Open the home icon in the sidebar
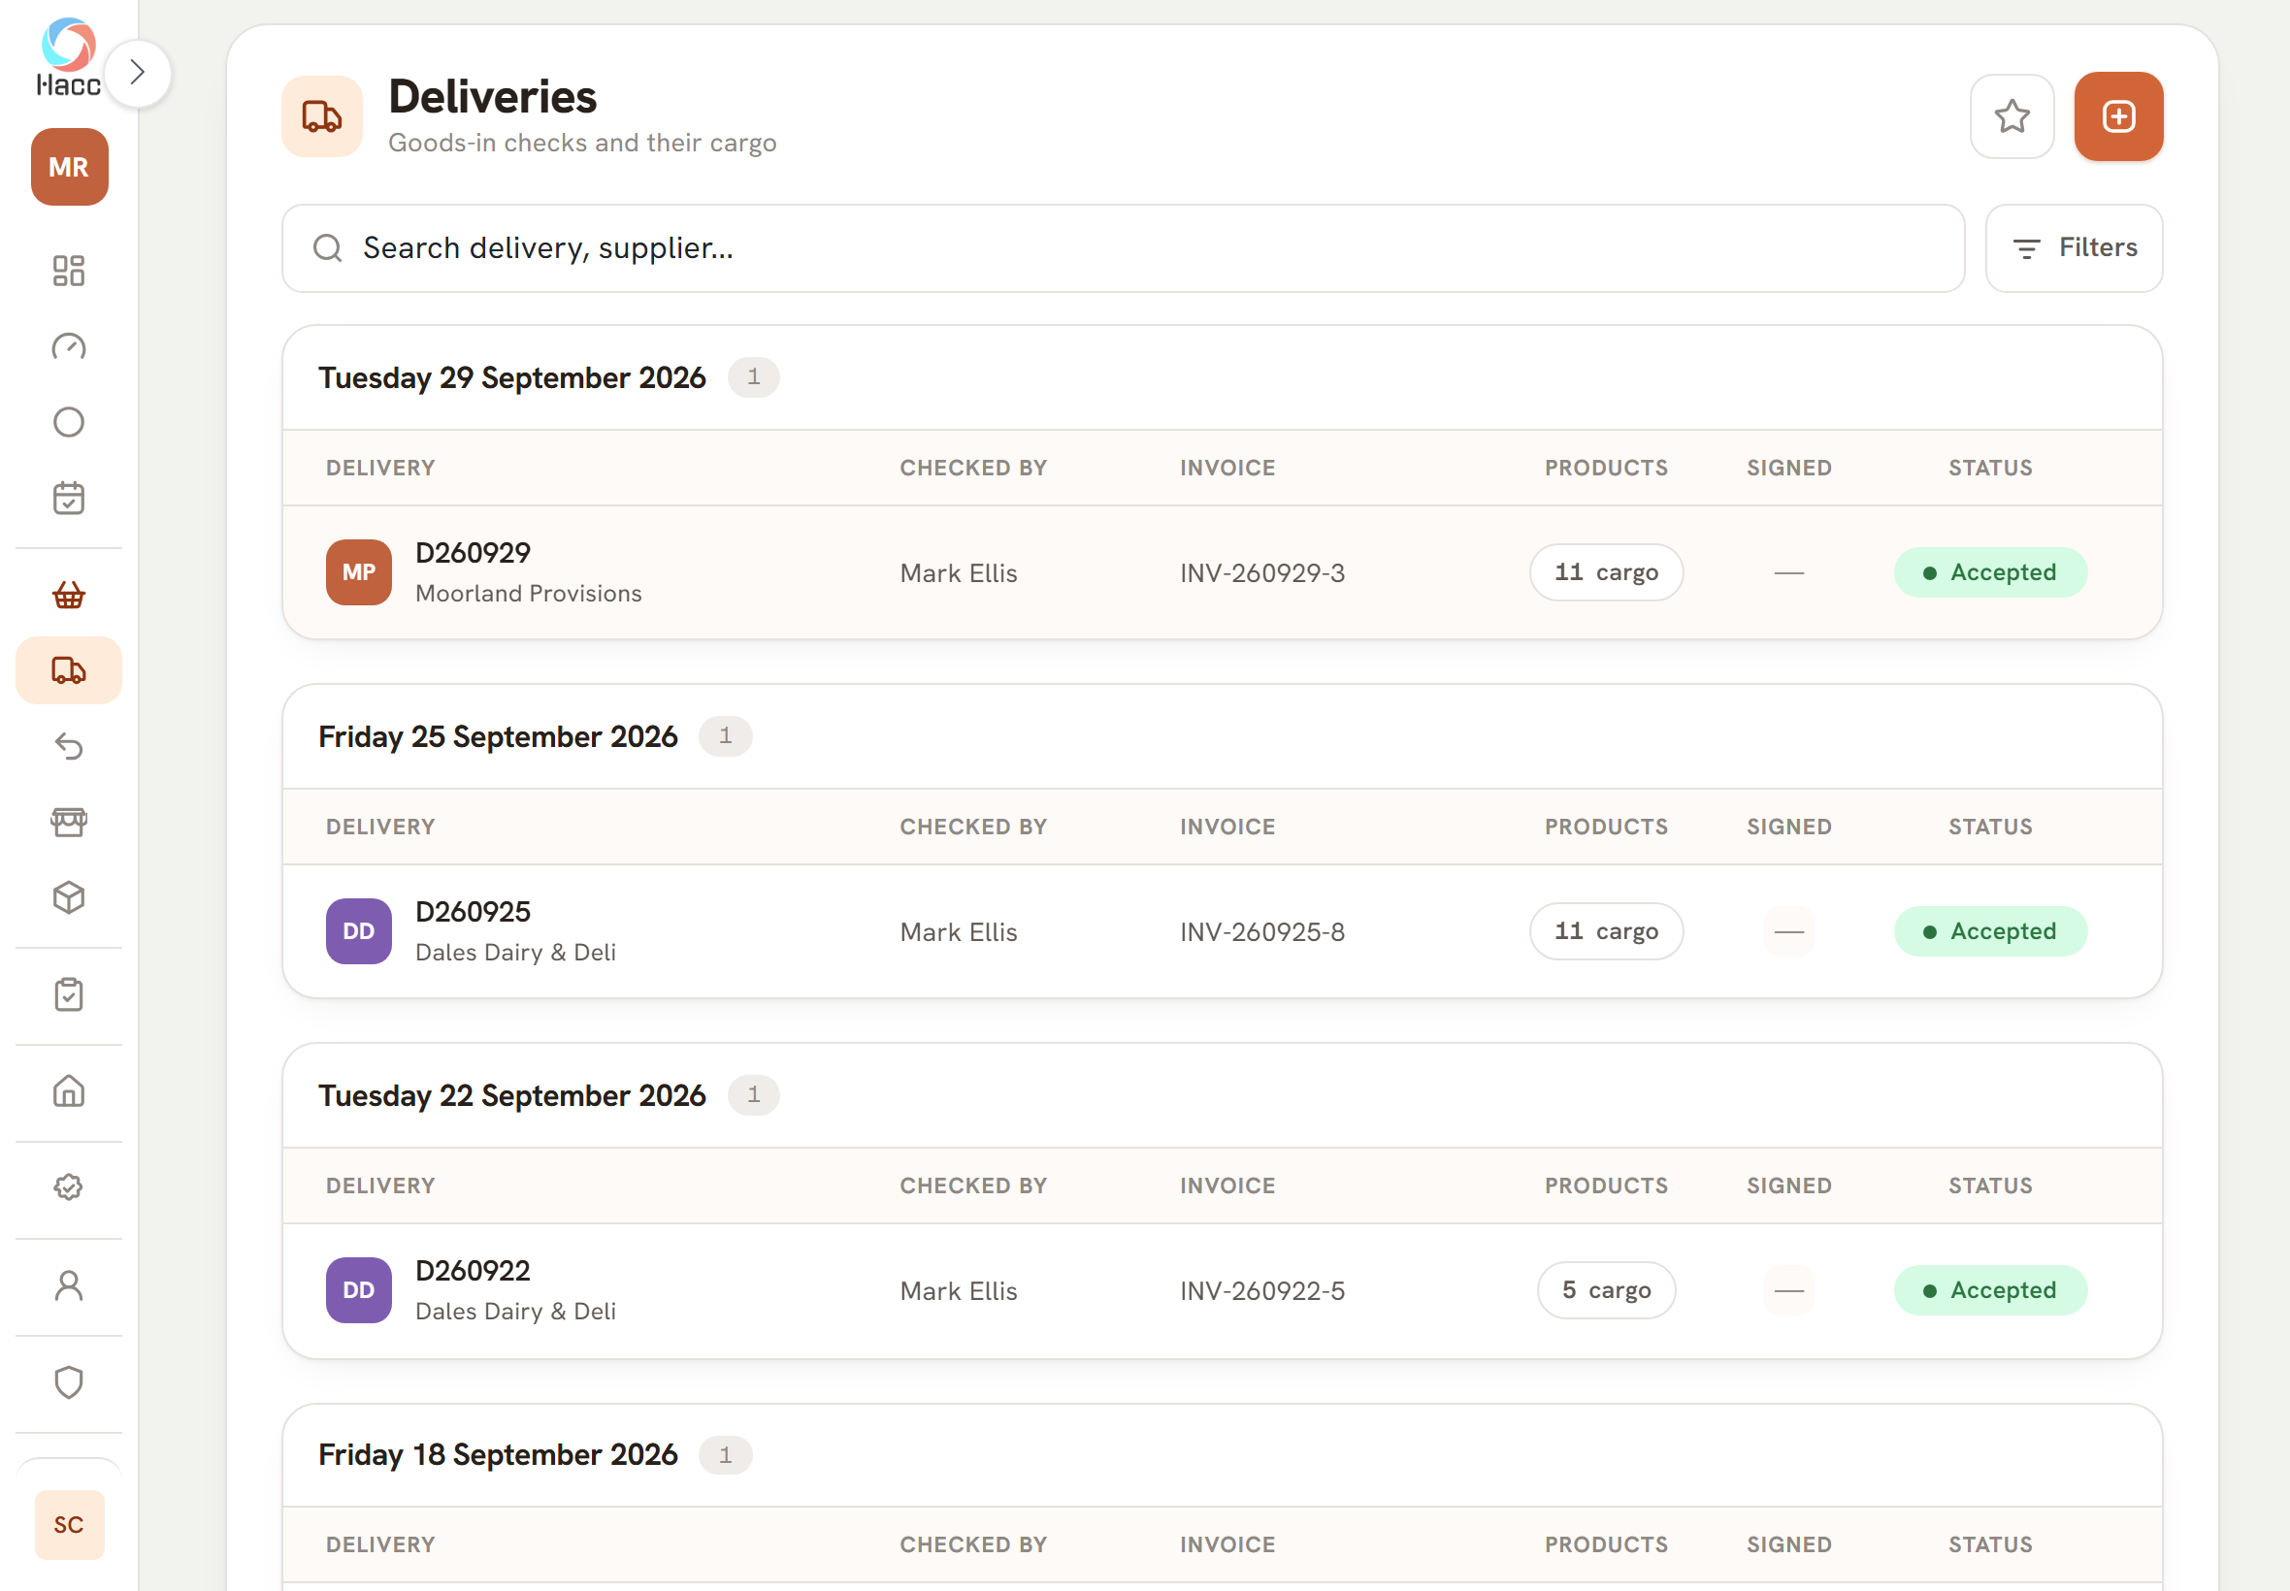Viewport: 2290px width, 1591px height. tap(69, 1090)
